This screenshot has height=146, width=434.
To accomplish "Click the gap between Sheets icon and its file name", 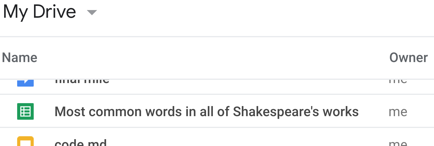I will click(44, 111).
